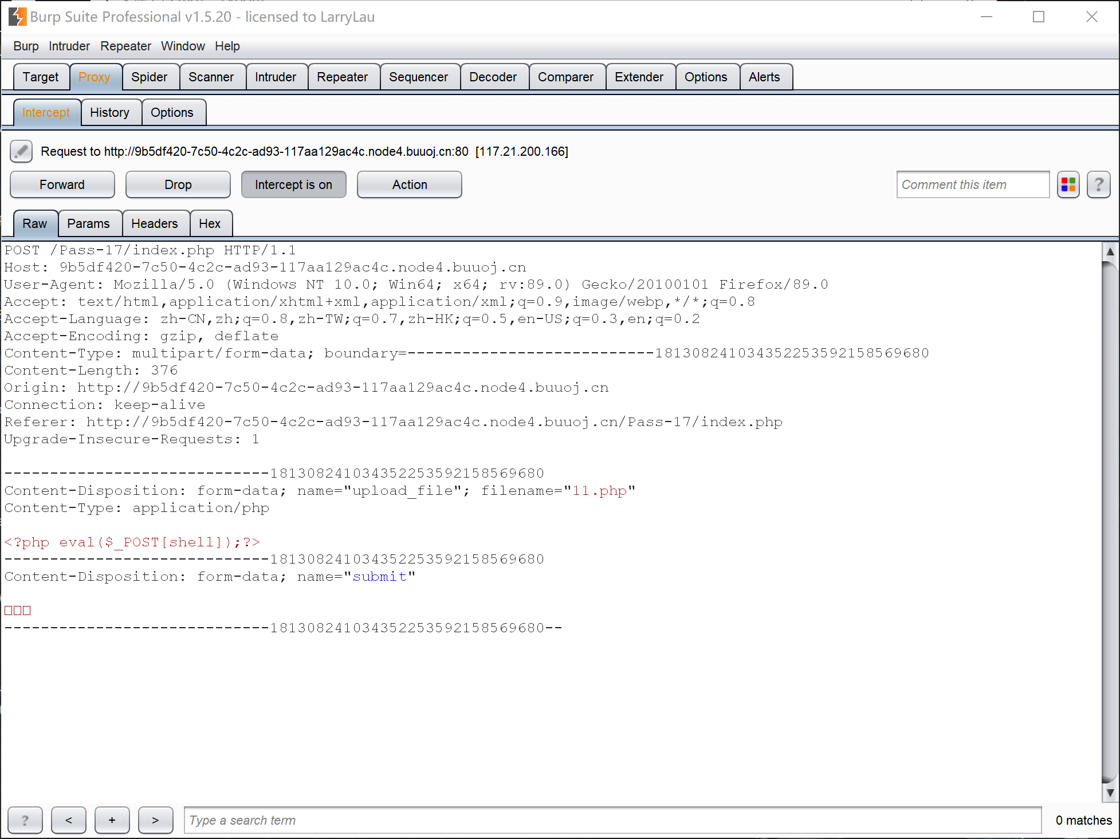Screen dimensions: 1120x839
Task: Click the search help question mark button
Action: pyautogui.click(x=25, y=820)
